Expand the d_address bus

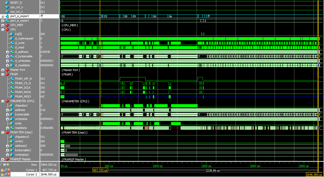click(x=7, y=52)
